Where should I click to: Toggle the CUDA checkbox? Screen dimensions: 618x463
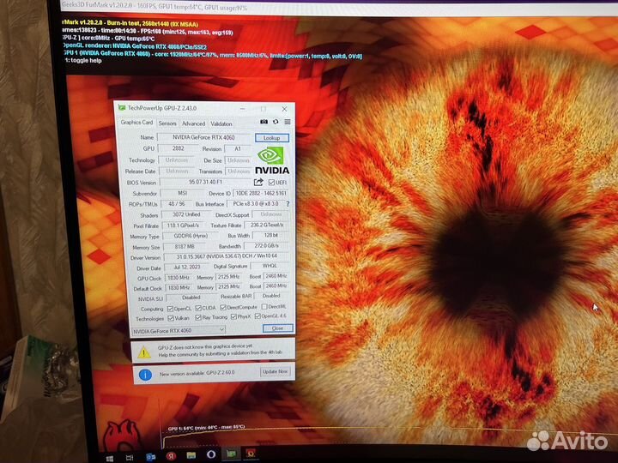point(198,308)
